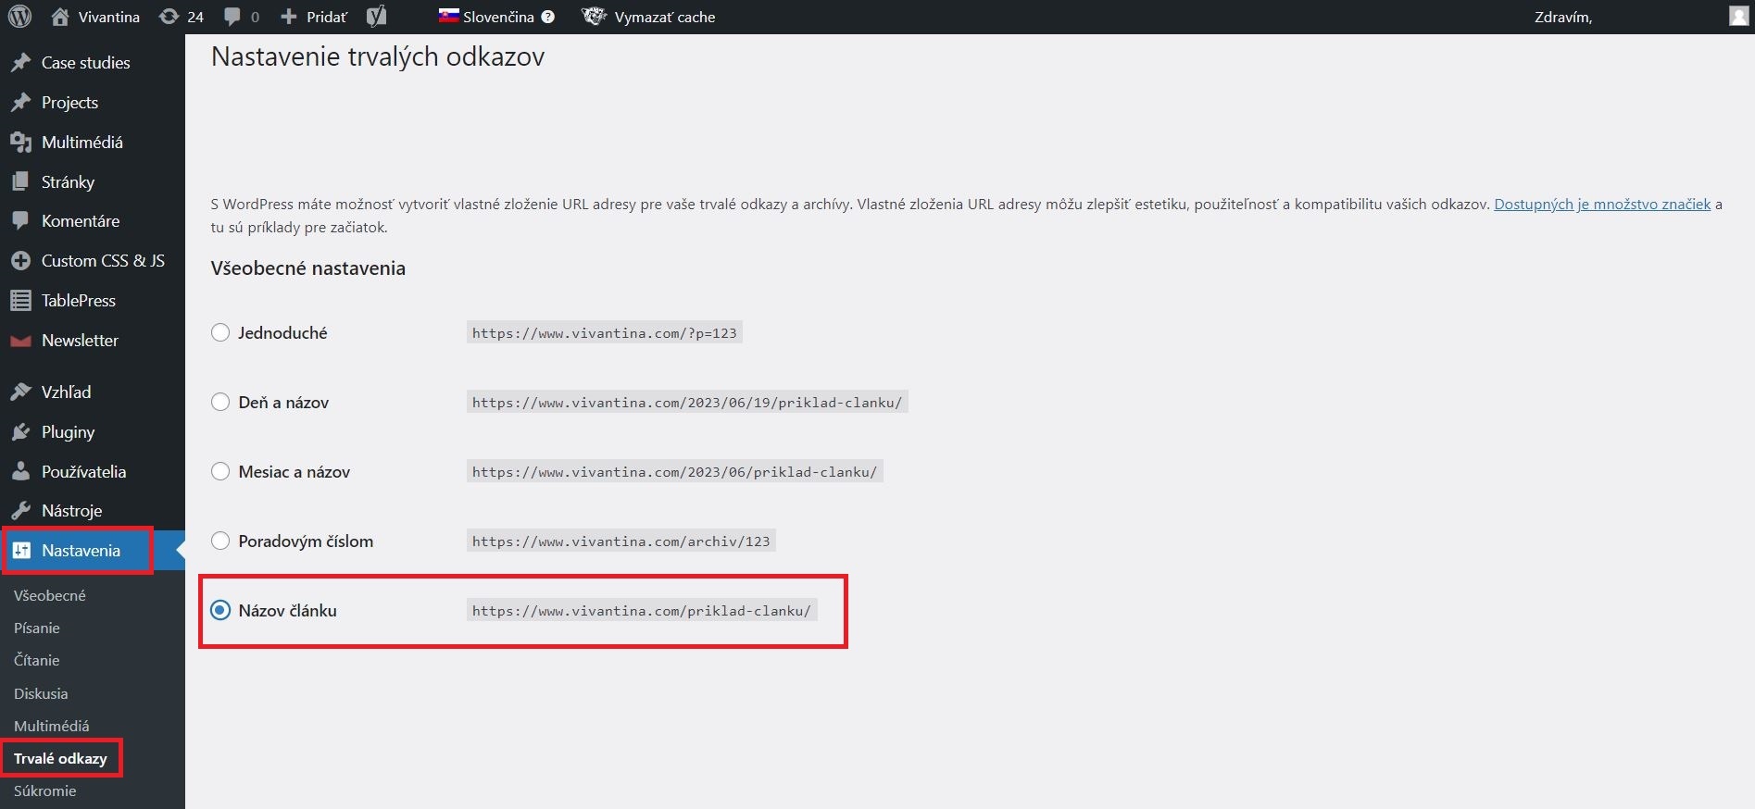Go to the Všeobecné settings submenu

[50, 595]
